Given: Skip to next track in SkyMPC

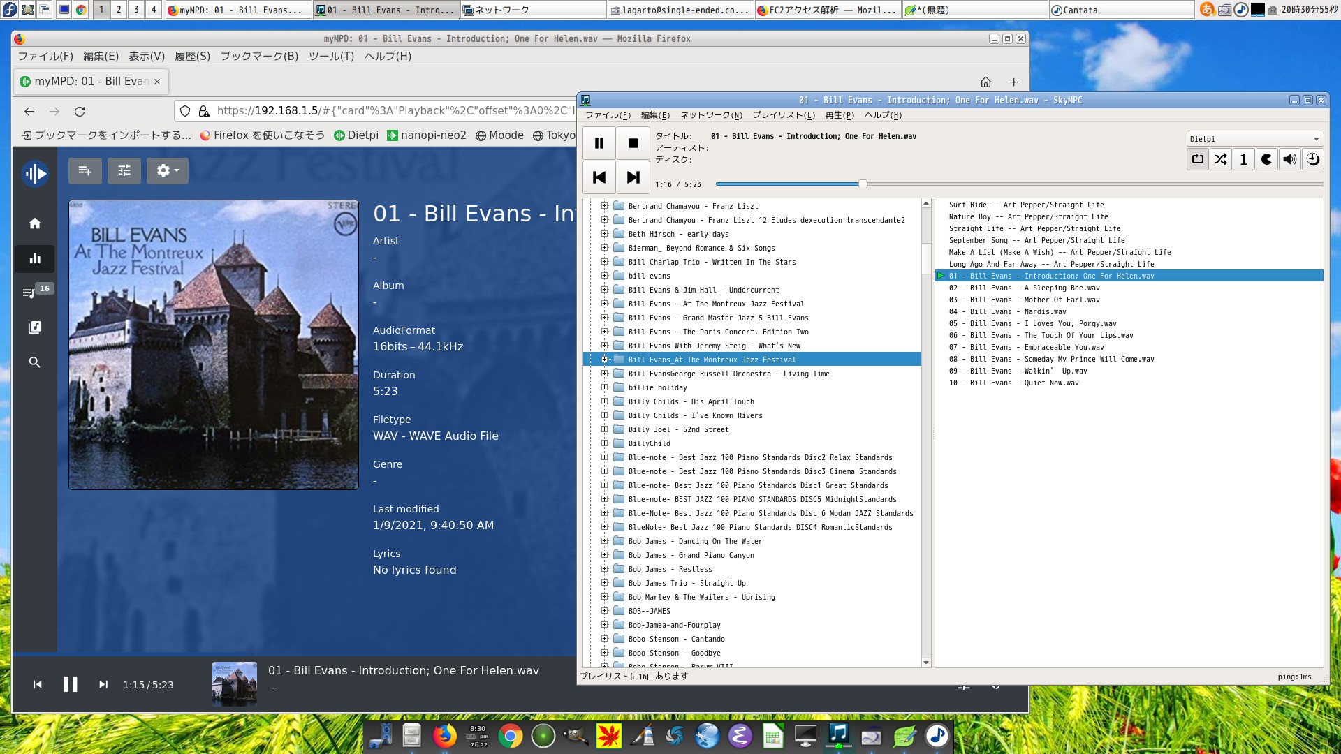Looking at the screenshot, I should pyautogui.click(x=633, y=177).
